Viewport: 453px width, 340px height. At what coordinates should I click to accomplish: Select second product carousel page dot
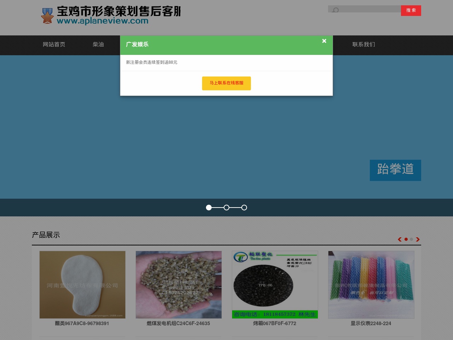click(411, 239)
